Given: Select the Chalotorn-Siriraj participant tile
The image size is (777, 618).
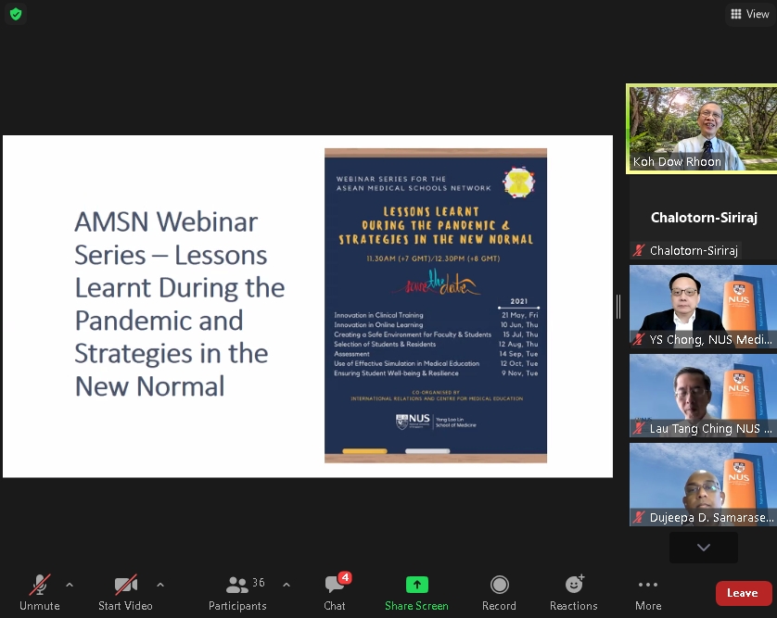Looking at the screenshot, I should (701, 219).
